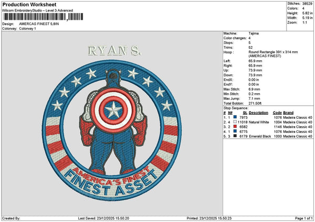Click the 'Emerald Black' description cell
The width and height of the screenshot is (315, 222).
pyautogui.click(x=260, y=136)
